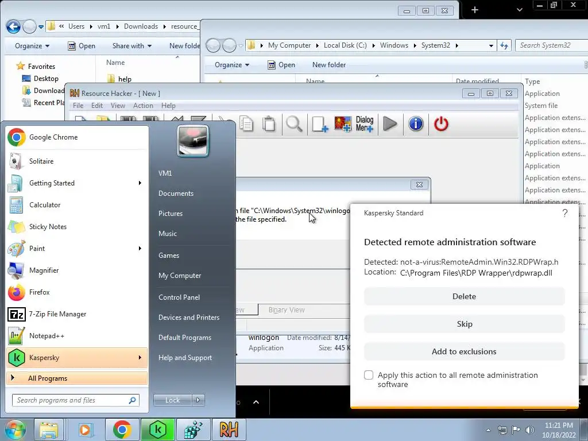588x441 pixels.
Task: Open Resource Hacker Action menu
Action: (143, 106)
